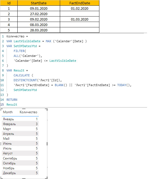The width and height of the screenshot is (153, 179).
Task: Select the Январь row in table visual
Action: click(x=20, y=119)
